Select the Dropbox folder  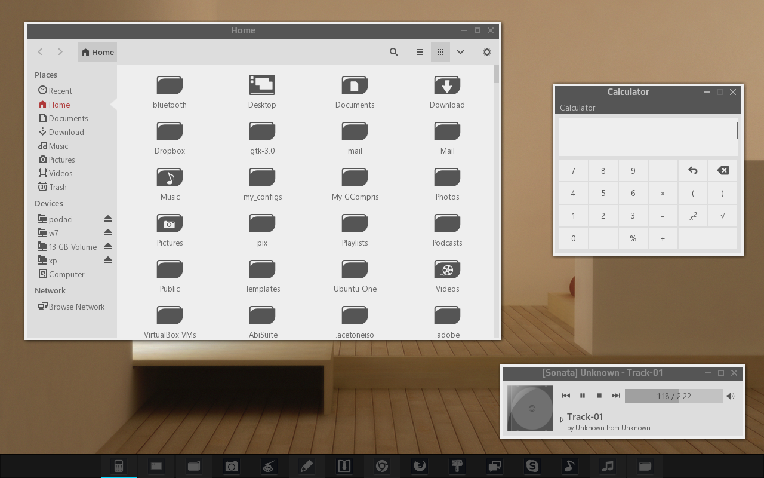tap(170, 131)
